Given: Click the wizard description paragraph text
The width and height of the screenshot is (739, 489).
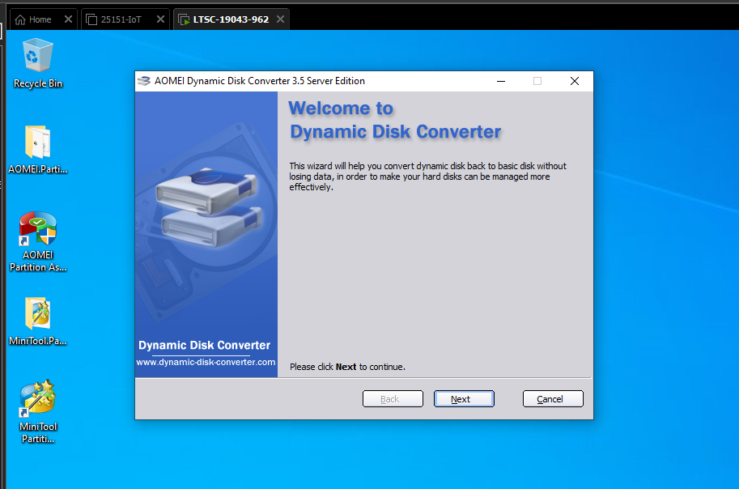Looking at the screenshot, I should 428,176.
